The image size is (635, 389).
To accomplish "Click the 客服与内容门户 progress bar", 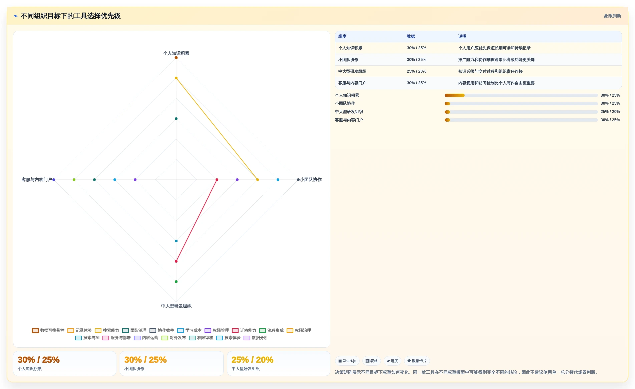I will pos(521,120).
